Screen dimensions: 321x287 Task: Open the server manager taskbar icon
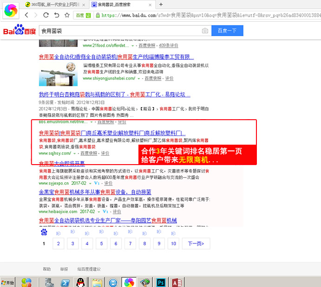point(49,283)
